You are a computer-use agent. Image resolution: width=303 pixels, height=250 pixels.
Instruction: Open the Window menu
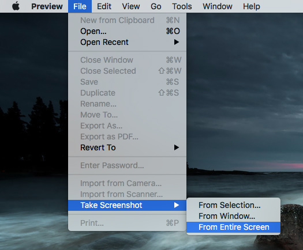(218, 6)
